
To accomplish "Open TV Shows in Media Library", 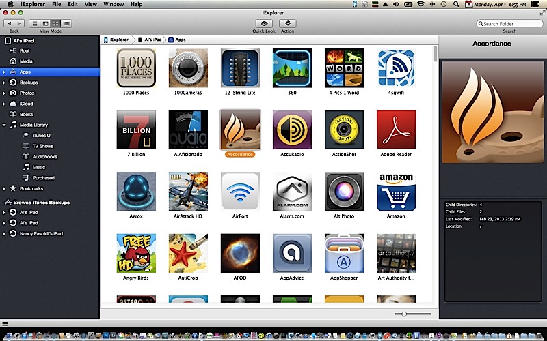I will (42, 146).
